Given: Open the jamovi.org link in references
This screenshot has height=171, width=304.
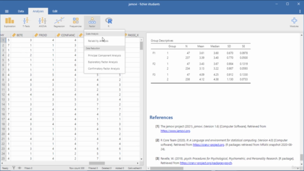Looking at the screenshot, I should tap(175, 131).
